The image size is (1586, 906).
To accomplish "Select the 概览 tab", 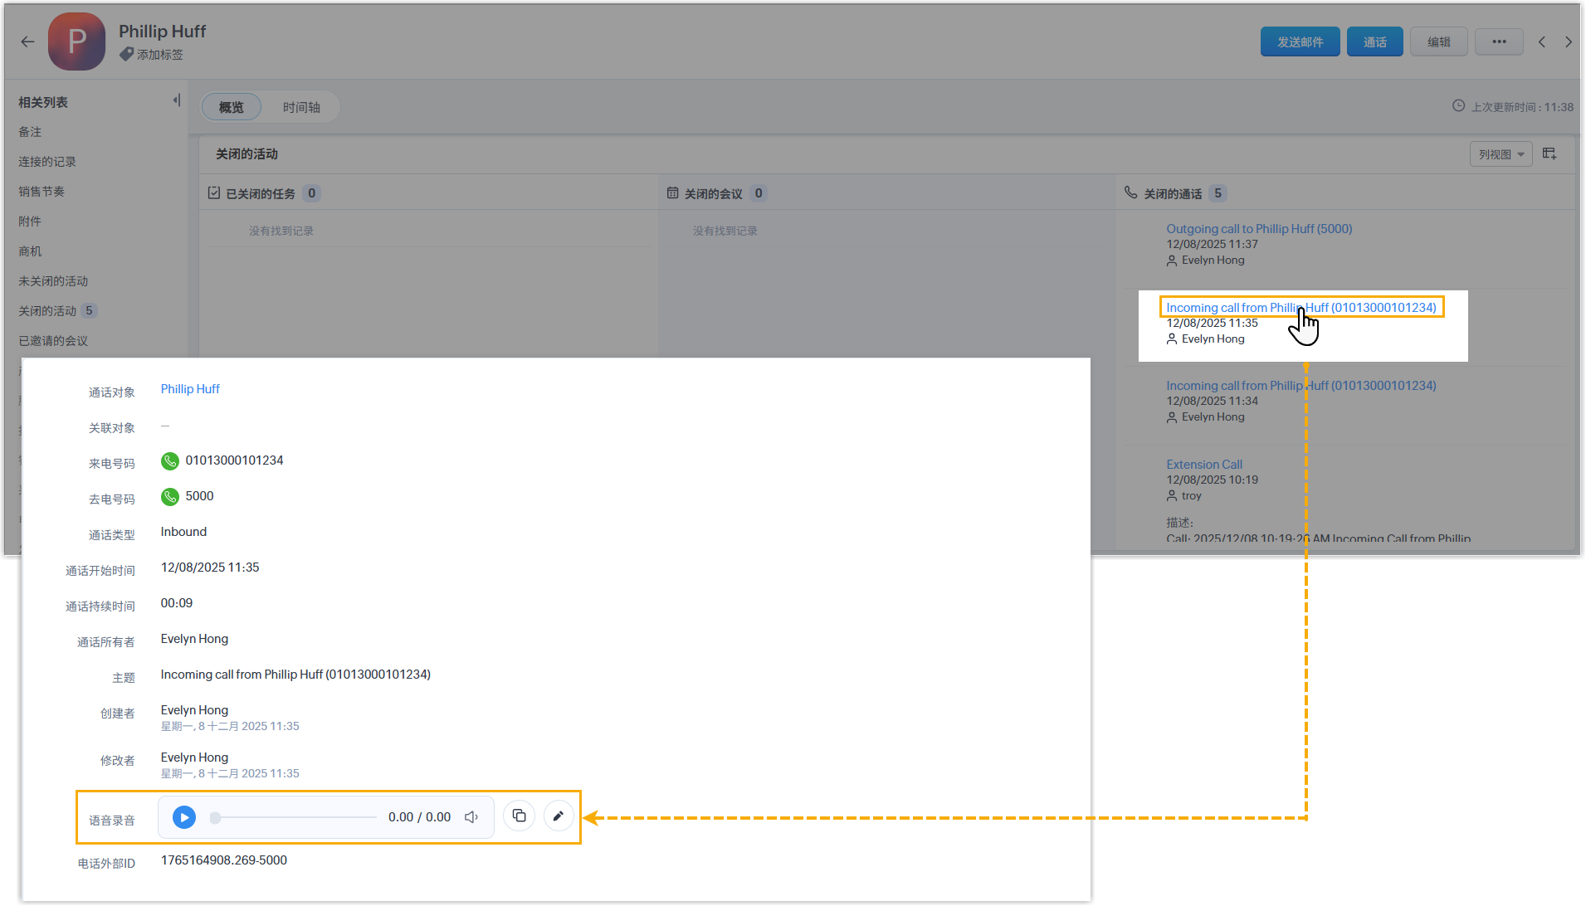I will [x=232, y=107].
